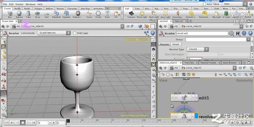Add a Sky Light
Image resolution: width=254 pixels, height=127 pixels.
point(216,14)
